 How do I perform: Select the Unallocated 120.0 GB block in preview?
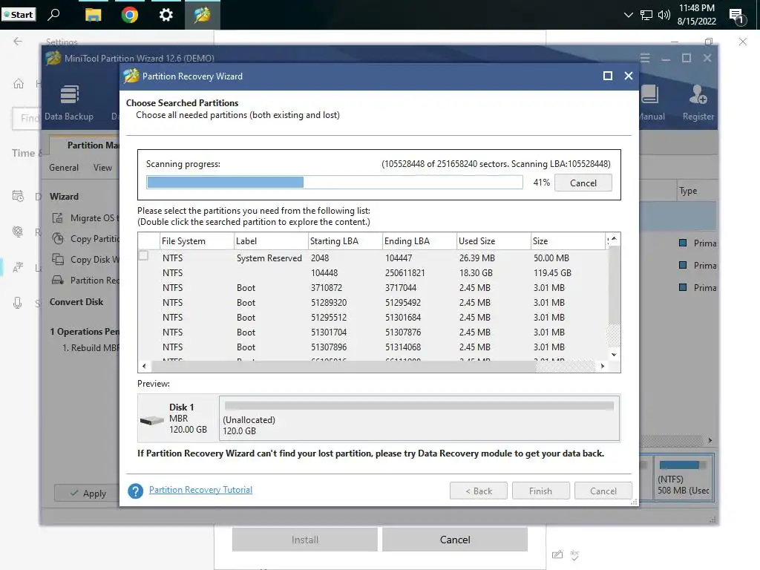pos(419,419)
